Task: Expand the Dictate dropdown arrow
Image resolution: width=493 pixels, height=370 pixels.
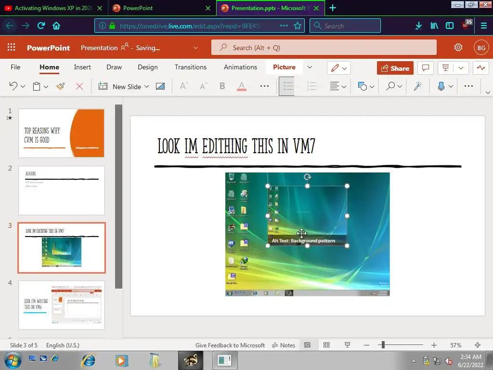Action: 451,87
